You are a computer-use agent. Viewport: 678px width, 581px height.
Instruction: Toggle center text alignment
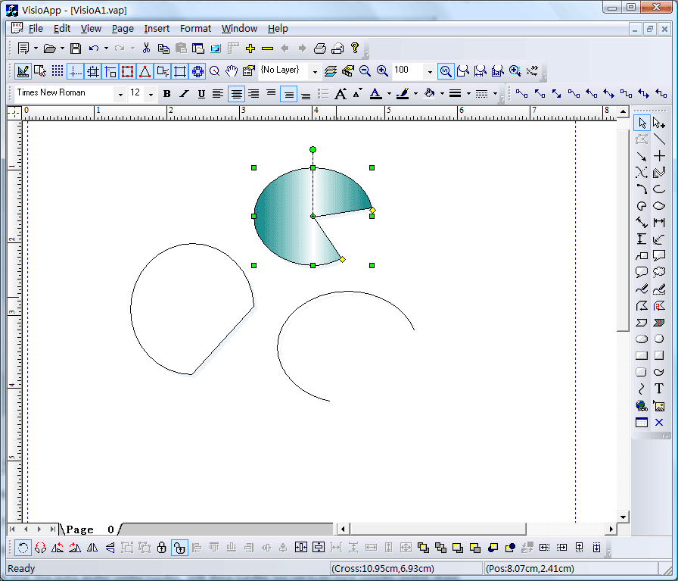click(x=237, y=94)
